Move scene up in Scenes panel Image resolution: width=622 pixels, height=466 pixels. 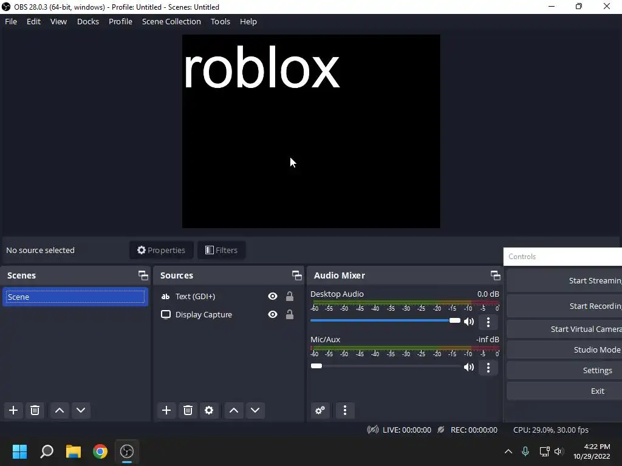click(x=60, y=410)
